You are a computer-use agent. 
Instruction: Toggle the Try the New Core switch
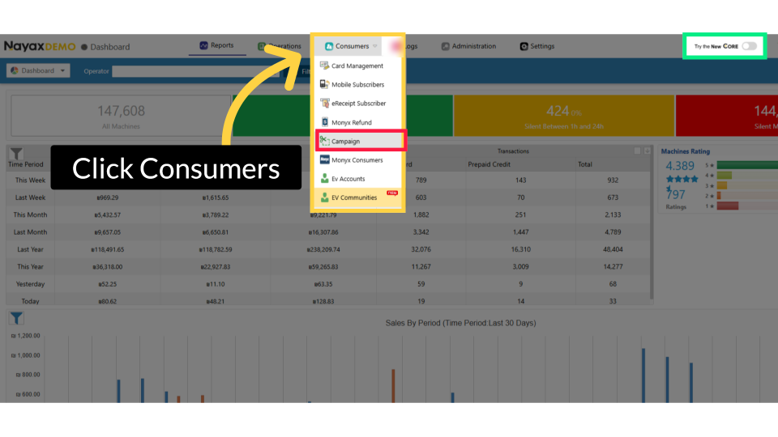click(749, 46)
